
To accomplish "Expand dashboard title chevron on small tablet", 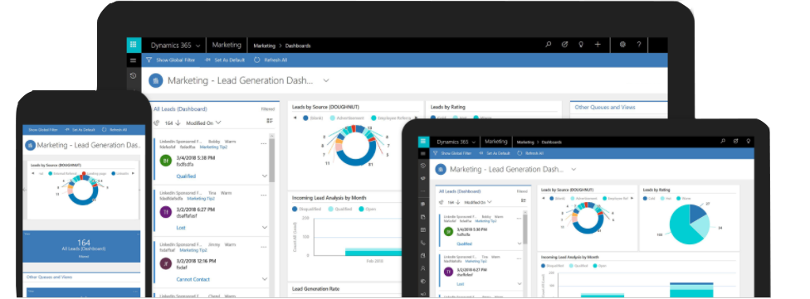I will point(573,169).
